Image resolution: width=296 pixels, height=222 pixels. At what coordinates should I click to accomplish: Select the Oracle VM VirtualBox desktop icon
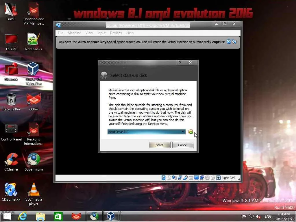[x=34, y=74]
